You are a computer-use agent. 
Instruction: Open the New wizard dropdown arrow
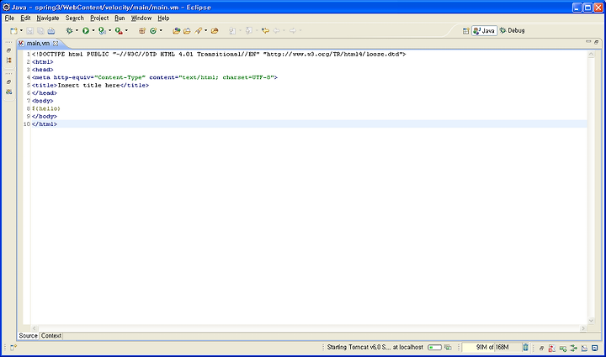pyautogui.click(x=21, y=31)
